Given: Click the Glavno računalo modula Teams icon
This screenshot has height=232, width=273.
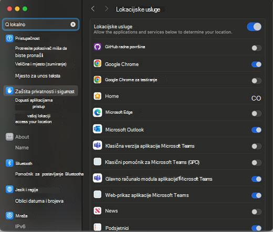Looking at the screenshot, I should [98, 178].
